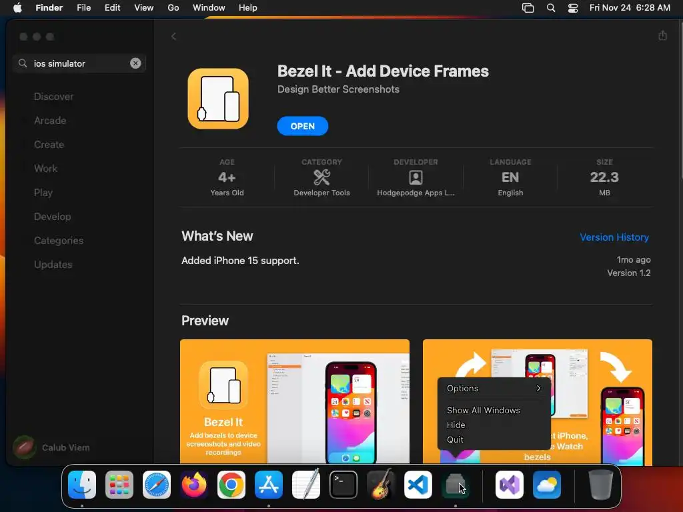This screenshot has width=683, height=512.
Task: Open Finder from the Dock
Action: pyautogui.click(x=82, y=485)
